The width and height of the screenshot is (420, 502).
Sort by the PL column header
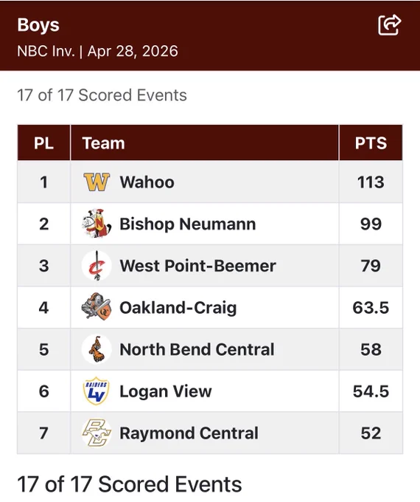click(43, 142)
